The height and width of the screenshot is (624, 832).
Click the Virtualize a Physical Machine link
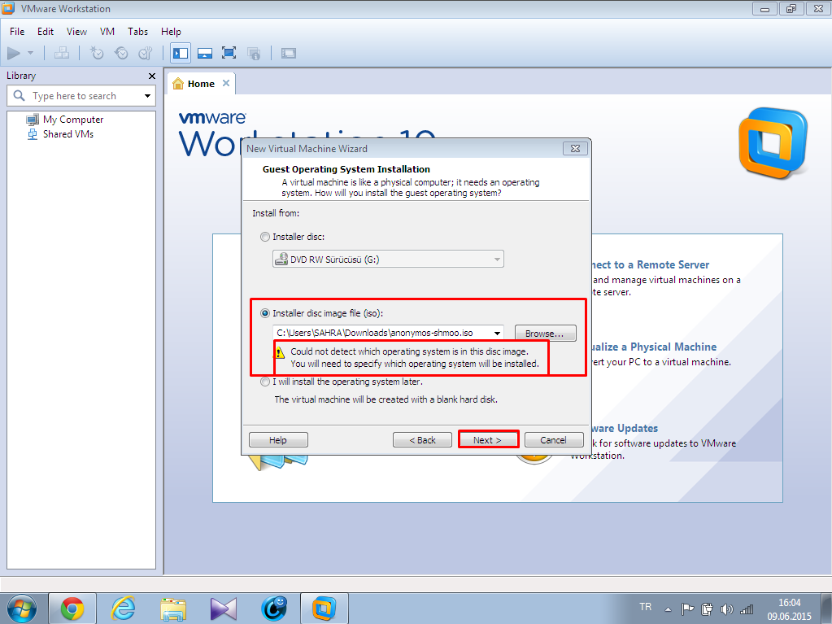[654, 347]
